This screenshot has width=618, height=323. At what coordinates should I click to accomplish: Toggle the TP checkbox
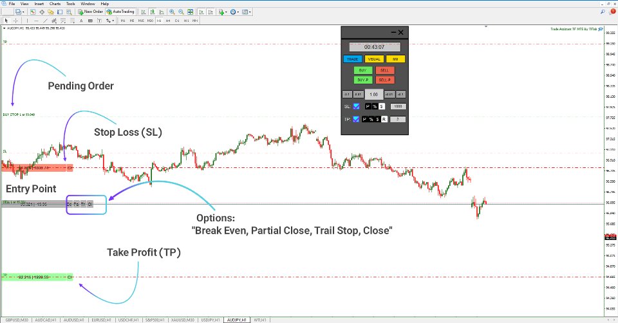[356, 119]
